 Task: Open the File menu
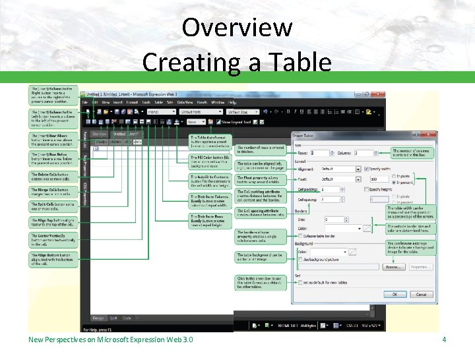[85, 102]
